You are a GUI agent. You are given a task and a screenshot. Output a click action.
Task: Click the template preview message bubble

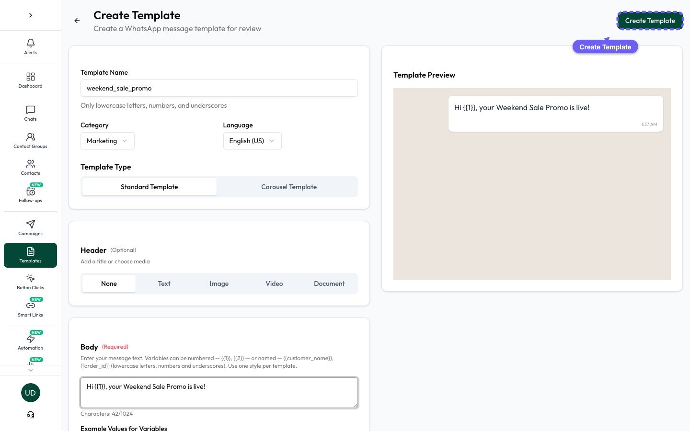coord(556,113)
